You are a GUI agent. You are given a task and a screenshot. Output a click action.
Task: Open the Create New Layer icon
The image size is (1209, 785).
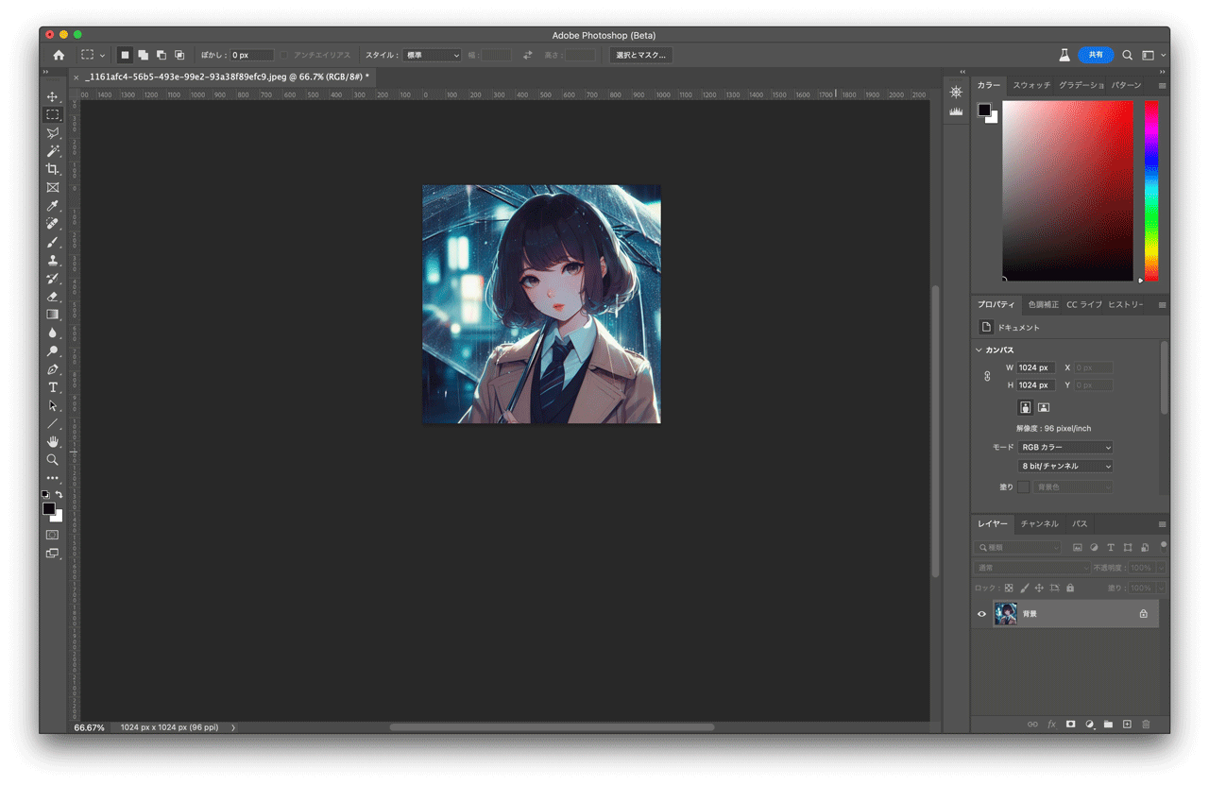coord(1127,724)
